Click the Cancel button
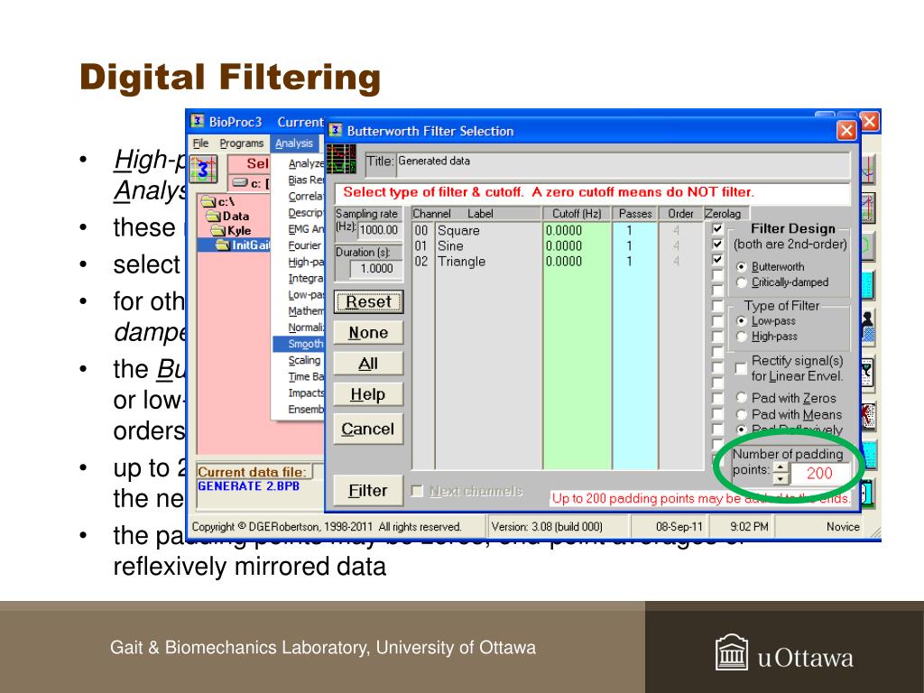 [368, 429]
